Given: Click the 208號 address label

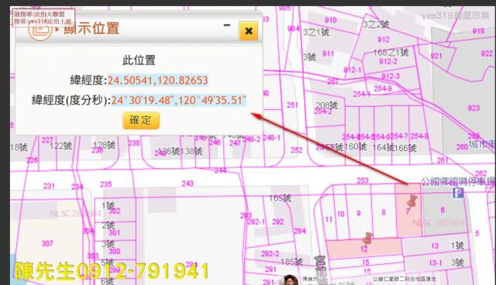Looking at the screenshot, I should 327,105.
